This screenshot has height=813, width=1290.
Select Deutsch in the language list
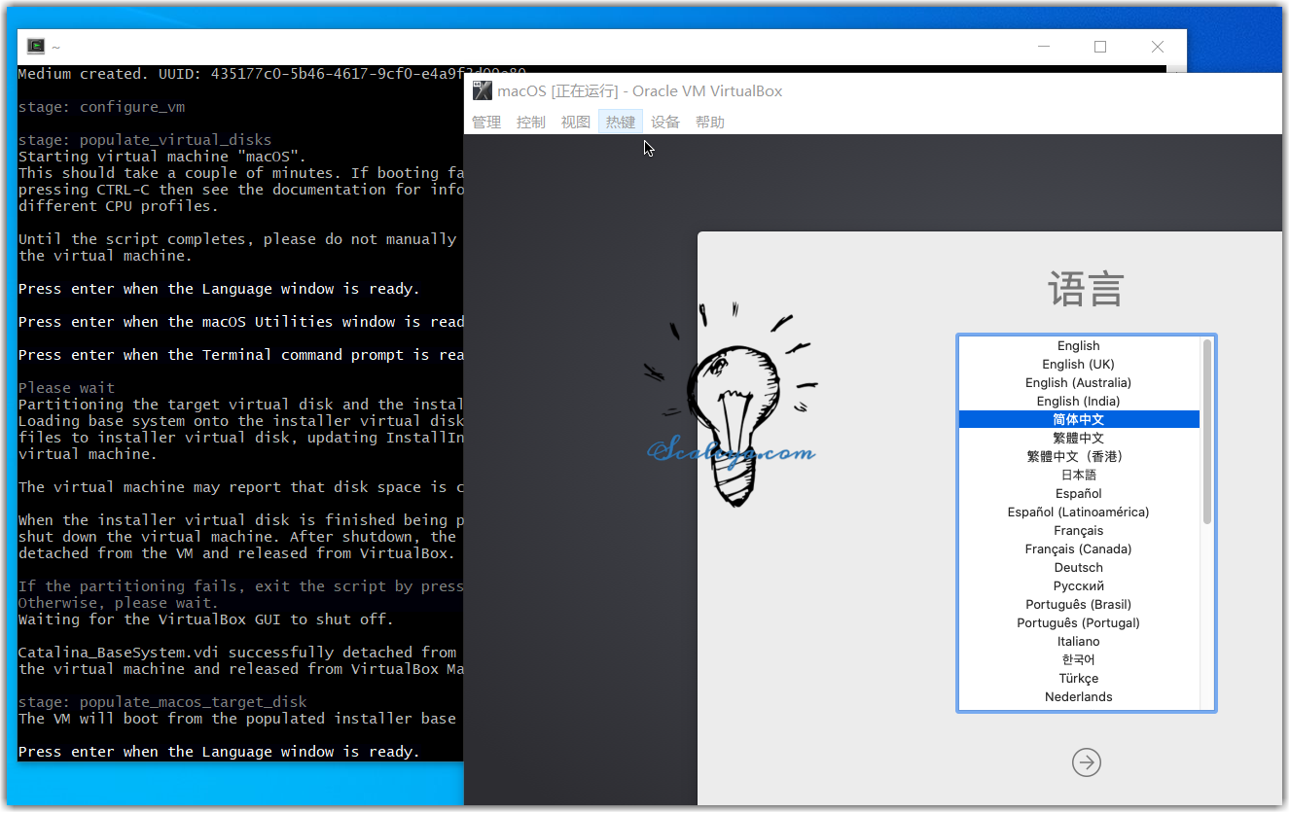point(1078,568)
